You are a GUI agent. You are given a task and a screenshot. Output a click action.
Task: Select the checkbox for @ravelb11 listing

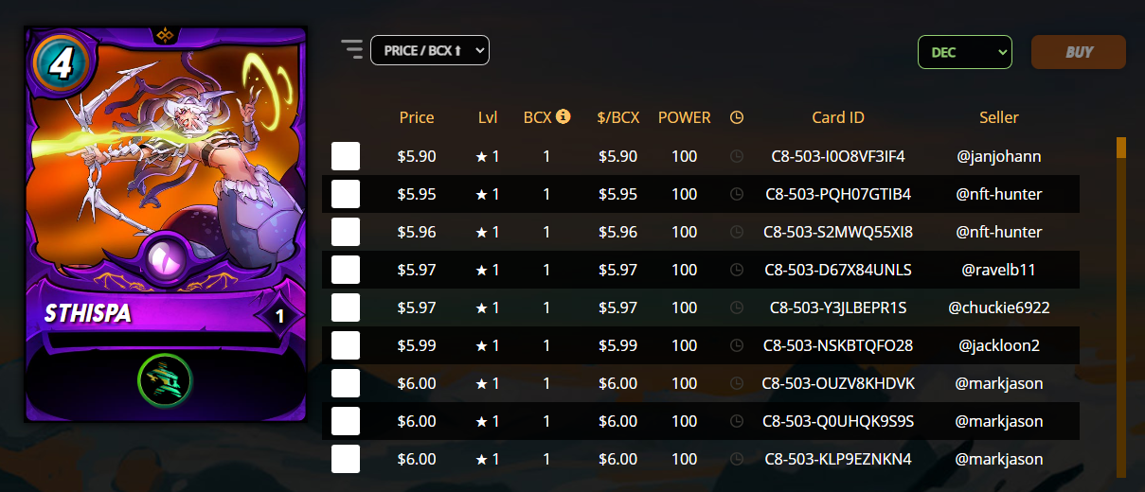(x=346, y=270)
